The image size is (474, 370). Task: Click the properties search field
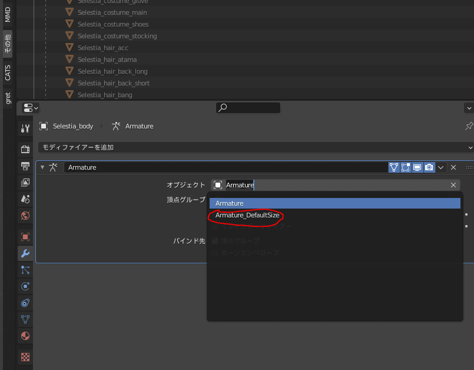pyautogui.click(x=248, y=108)
